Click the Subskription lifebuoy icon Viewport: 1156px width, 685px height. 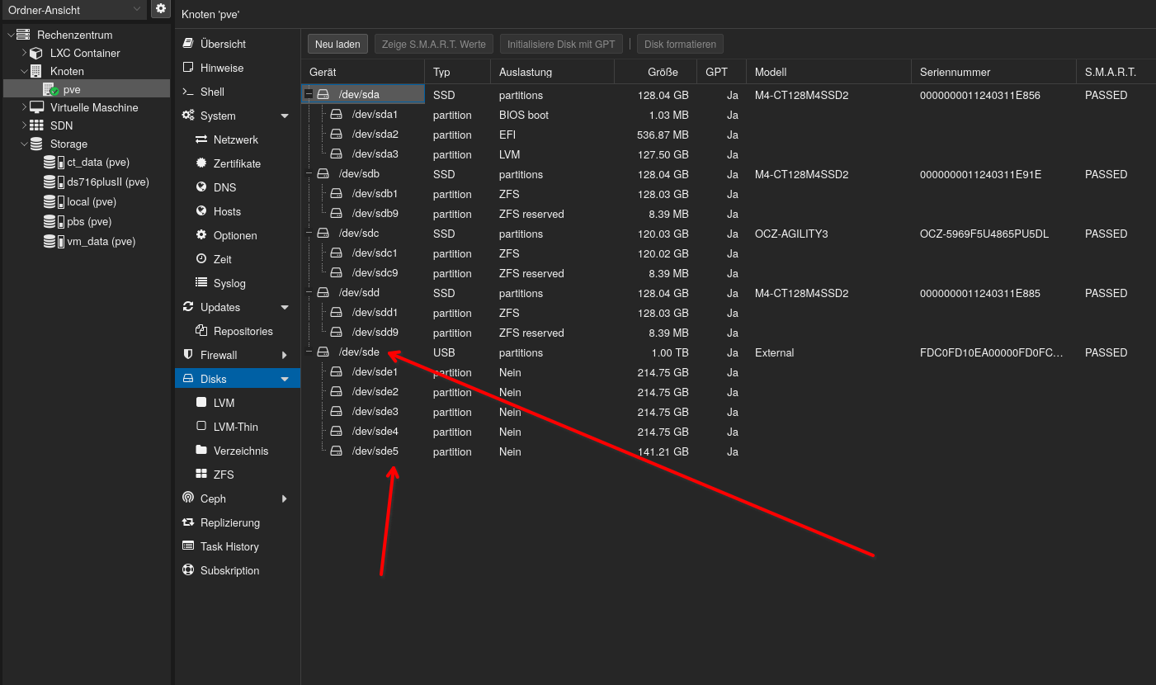(188, 570)
